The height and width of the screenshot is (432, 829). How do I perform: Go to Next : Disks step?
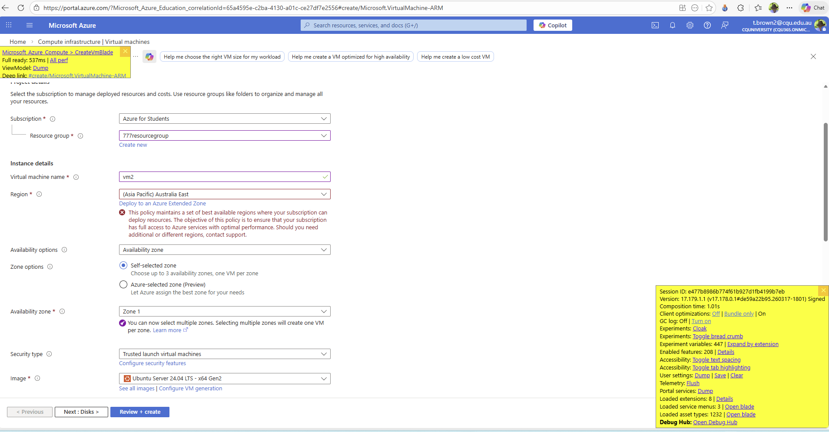pos(81,412)
